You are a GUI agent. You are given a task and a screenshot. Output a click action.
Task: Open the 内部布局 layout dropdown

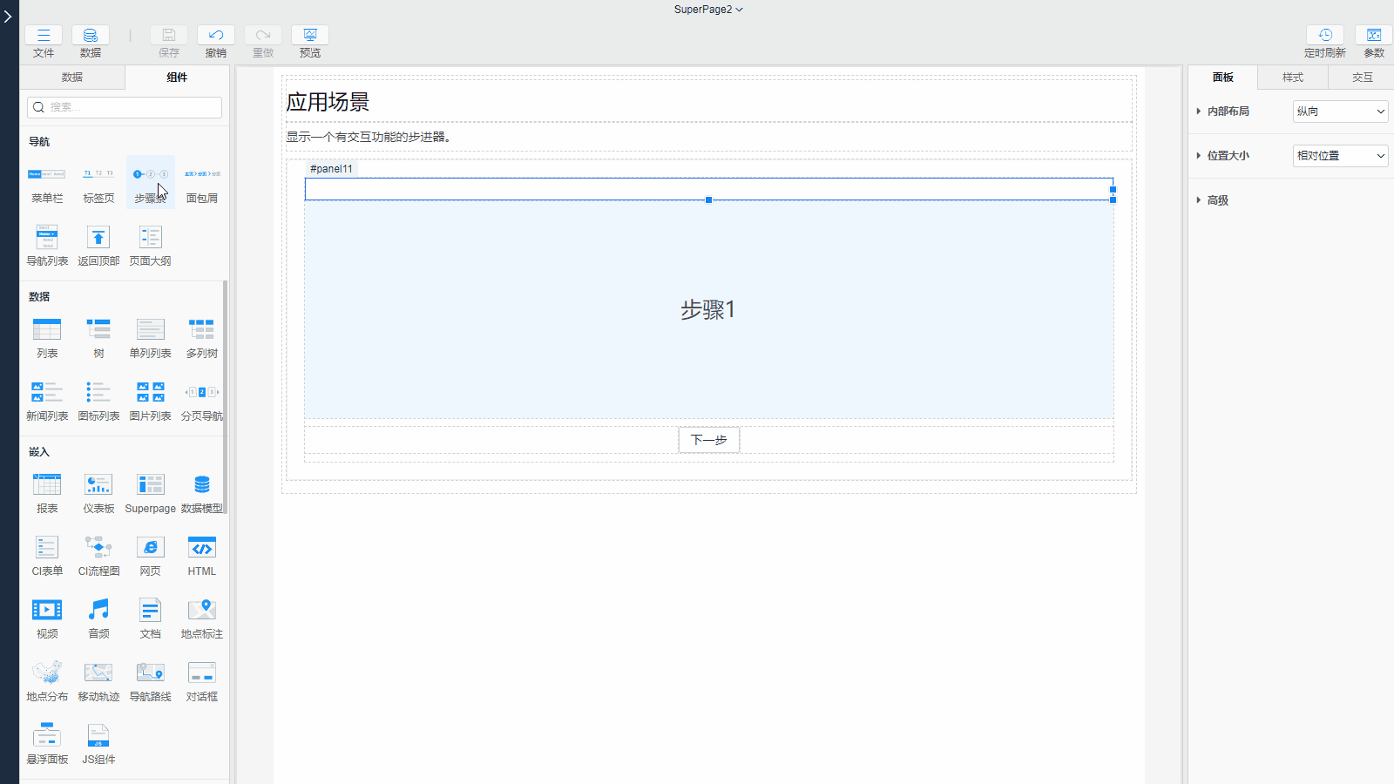[1340, 112]
